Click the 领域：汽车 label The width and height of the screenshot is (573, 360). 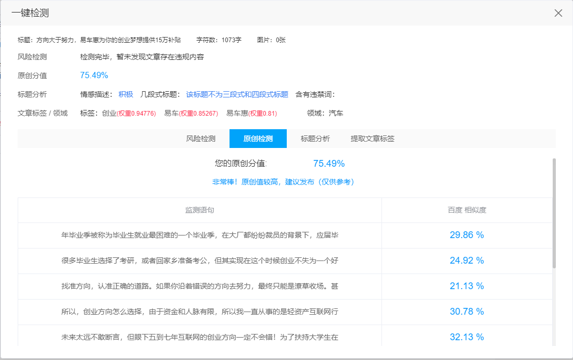325,114
